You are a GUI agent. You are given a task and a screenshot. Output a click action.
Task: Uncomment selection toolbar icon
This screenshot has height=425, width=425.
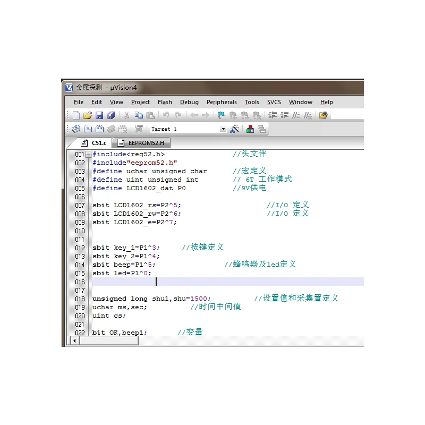[308, 115]
